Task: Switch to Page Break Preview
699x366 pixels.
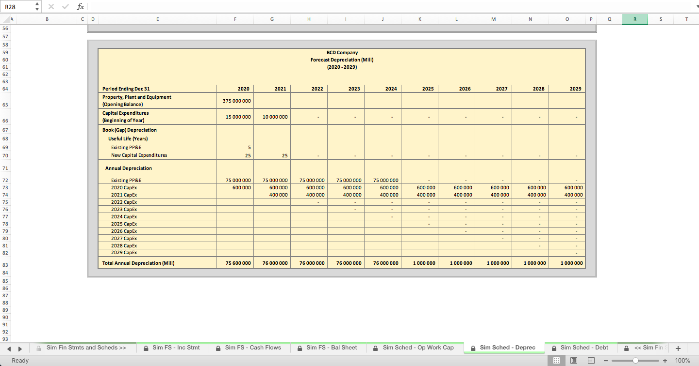Action: pyautogui.click(x=591, y=360)
